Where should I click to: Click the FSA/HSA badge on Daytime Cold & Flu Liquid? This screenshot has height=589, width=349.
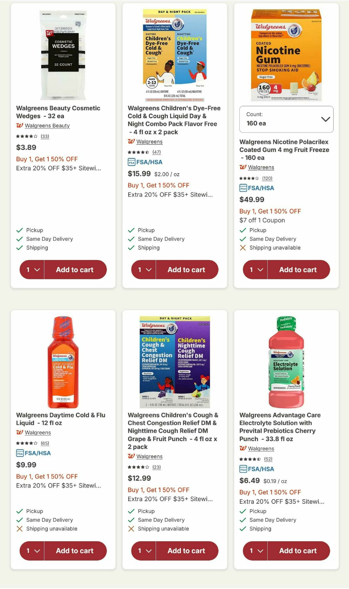[20, 453]
